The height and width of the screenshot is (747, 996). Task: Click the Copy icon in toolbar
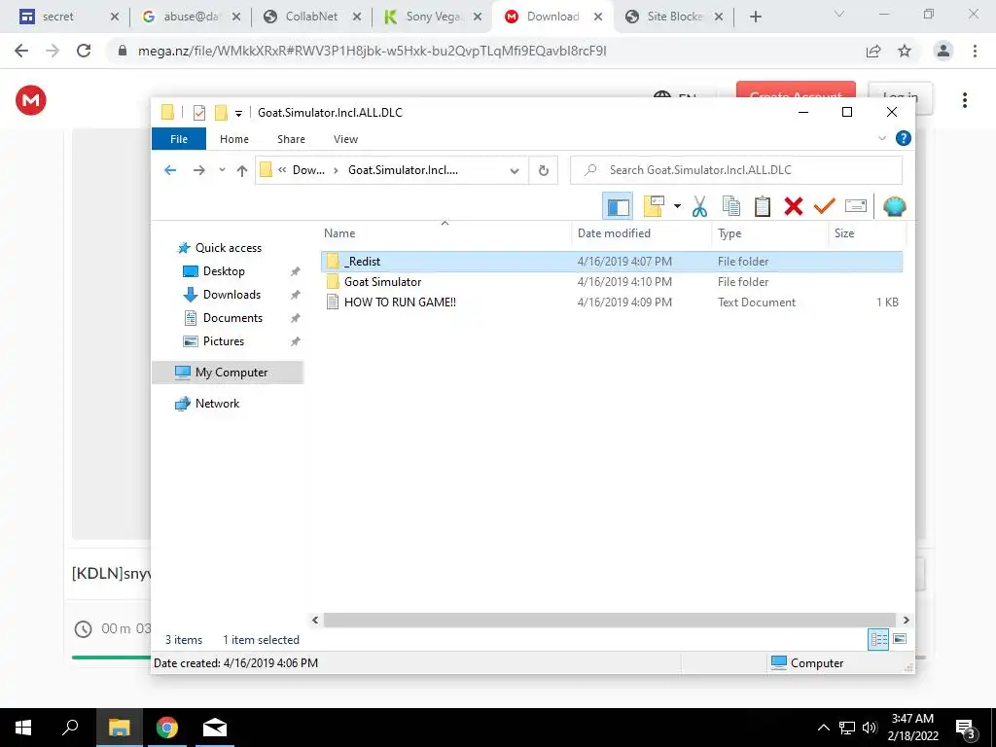731,206
